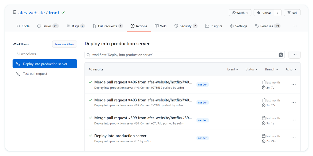Open the tab bar more options ellipsis
The height and width of the screenshot is (156, 313).
pos(295,26)
